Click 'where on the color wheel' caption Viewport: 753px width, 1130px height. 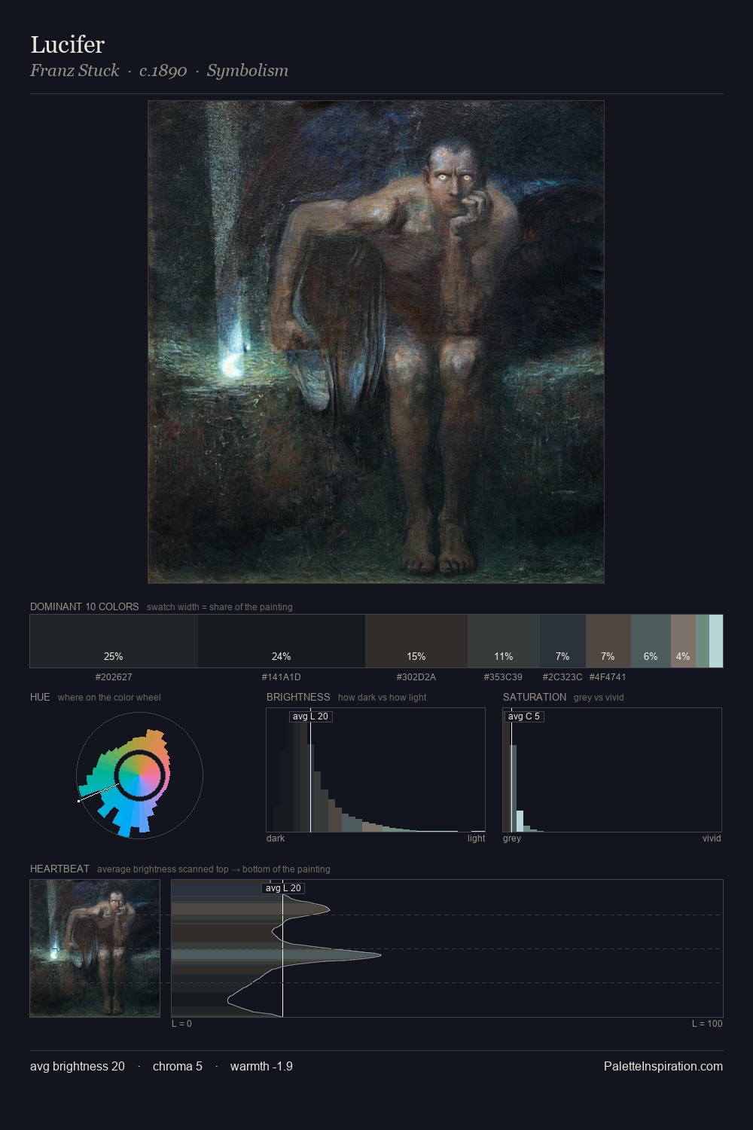(x=109, y=698)
